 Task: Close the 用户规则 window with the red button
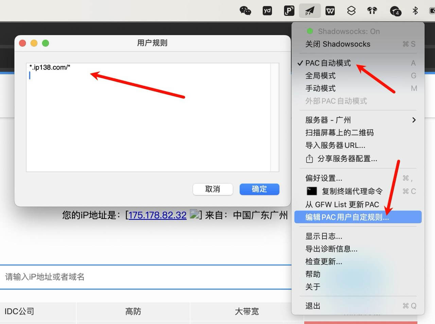[x=22, y=43]
